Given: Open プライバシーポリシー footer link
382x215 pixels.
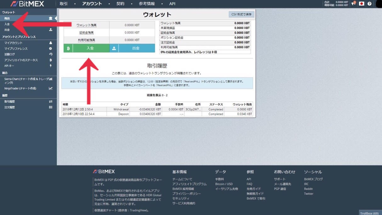Looking at the screenshot, I should [187, 194].
